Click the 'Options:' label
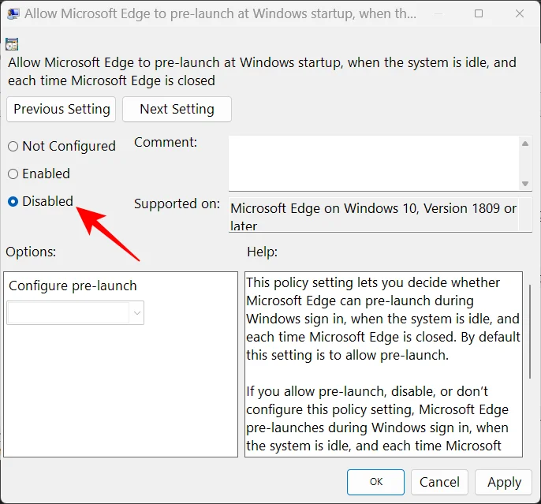Screen dimensions: 541x504 pyautogui.click(x=31, y=252)
